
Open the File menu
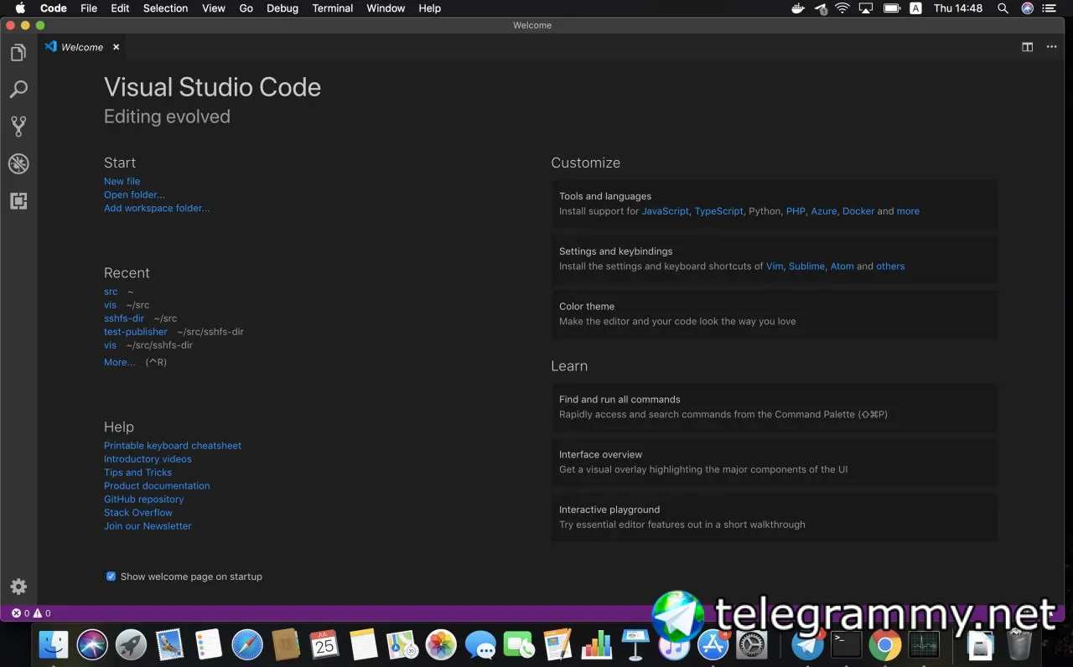pos(89,8)
